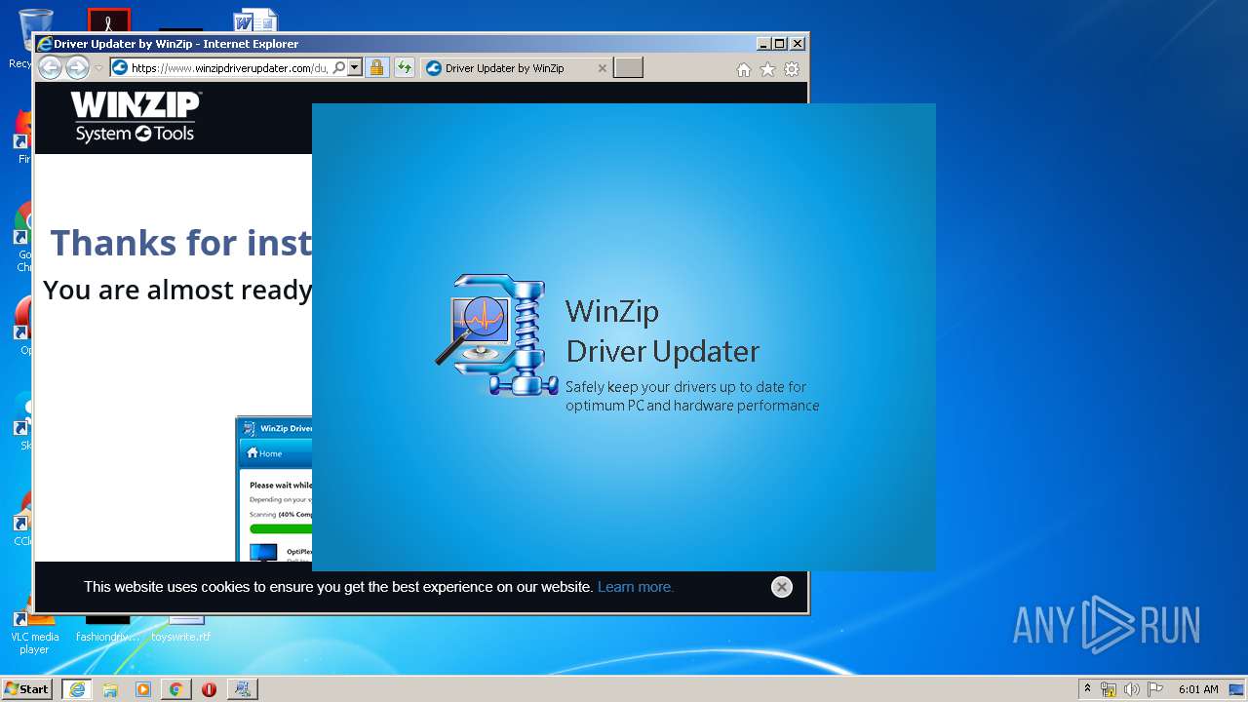Viewport: 1248px width, 702px height.
Task: Launch Google Chrome from taskbar
Action: coord(176,689)
